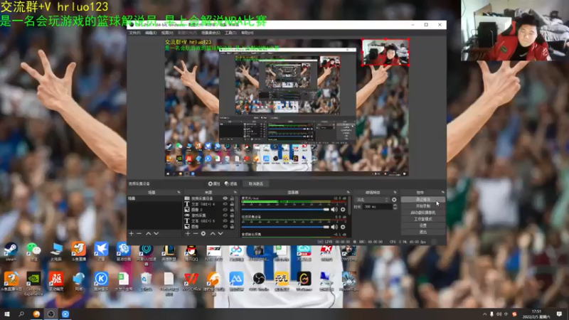Adjust second mixer channel volume slider
The height and width of the screenshot is (320, 569).
285,227
